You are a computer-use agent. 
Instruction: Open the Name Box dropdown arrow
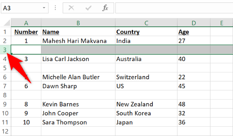44,8
